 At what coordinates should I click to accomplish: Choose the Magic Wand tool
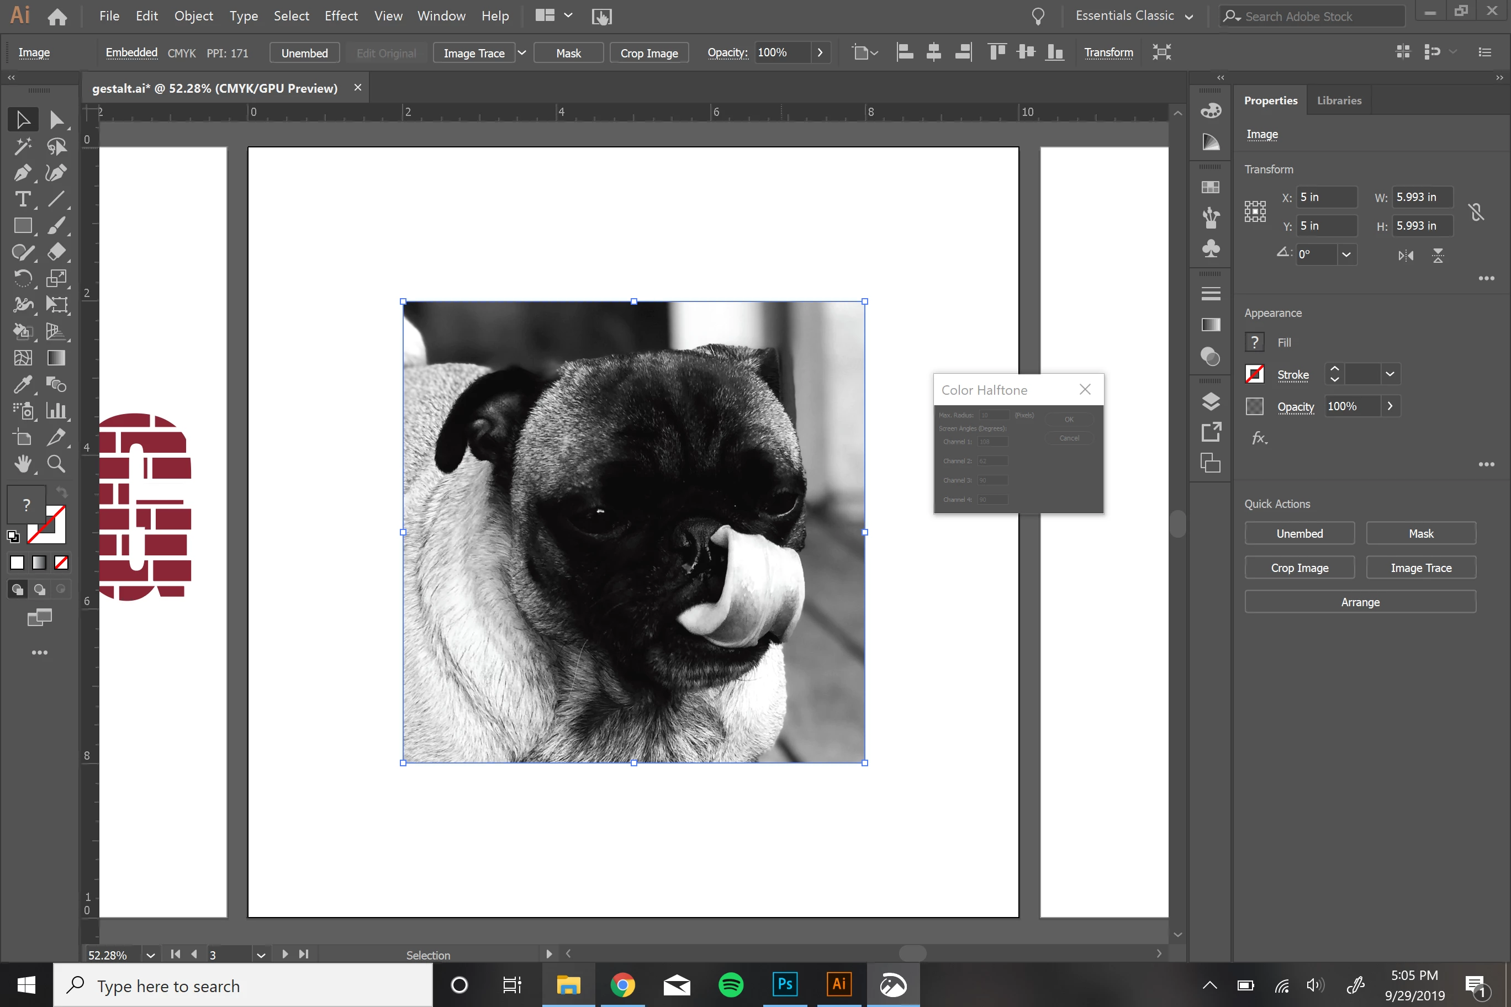tap(23, 146)
